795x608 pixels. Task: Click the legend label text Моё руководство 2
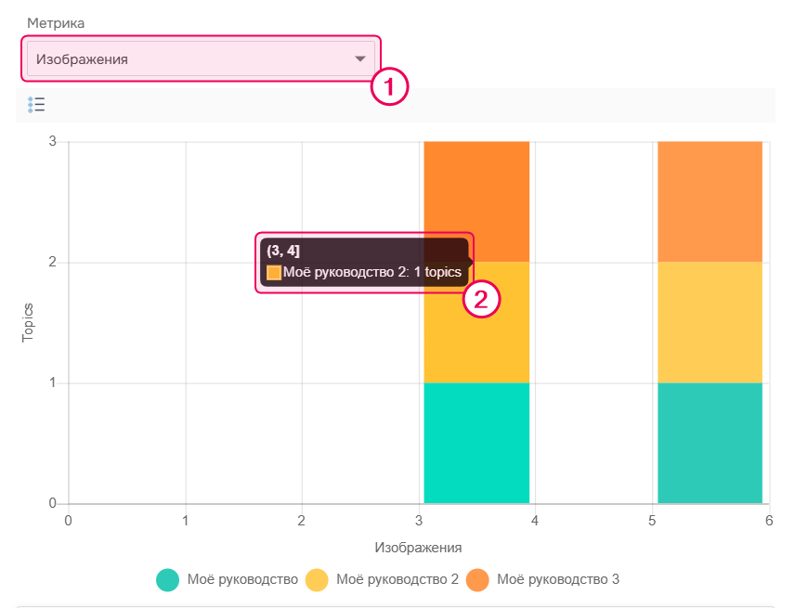397,580
